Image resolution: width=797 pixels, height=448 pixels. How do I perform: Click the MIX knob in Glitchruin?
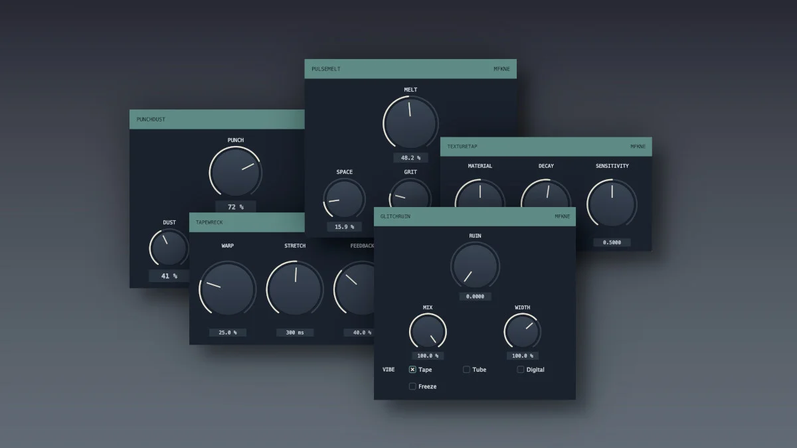[428, 331]
